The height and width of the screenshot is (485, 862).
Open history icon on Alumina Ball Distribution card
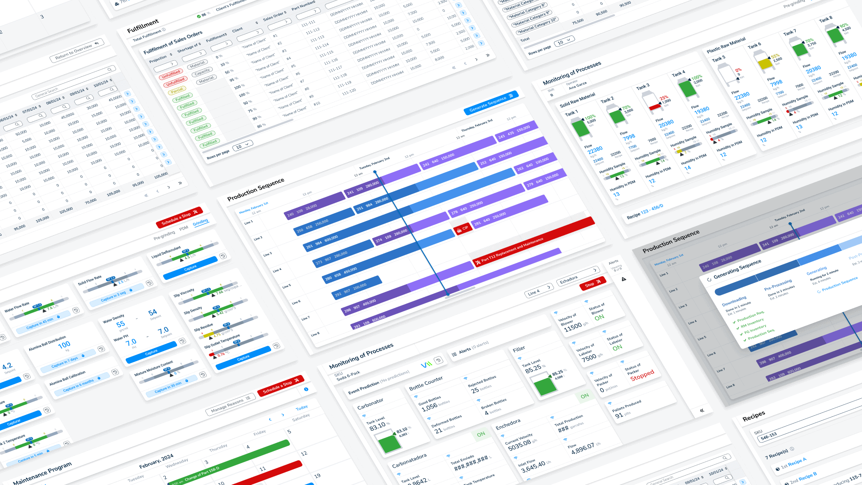coord(101,348)
